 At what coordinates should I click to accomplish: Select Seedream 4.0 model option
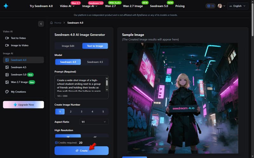68,62
